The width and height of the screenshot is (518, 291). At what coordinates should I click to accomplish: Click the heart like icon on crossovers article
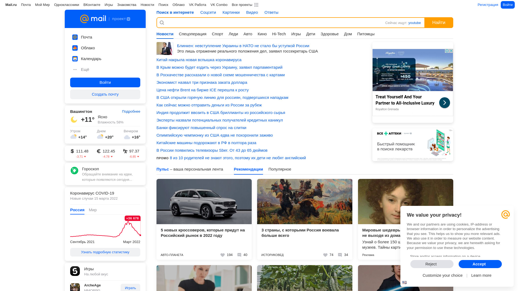click(x=223, y=255)
